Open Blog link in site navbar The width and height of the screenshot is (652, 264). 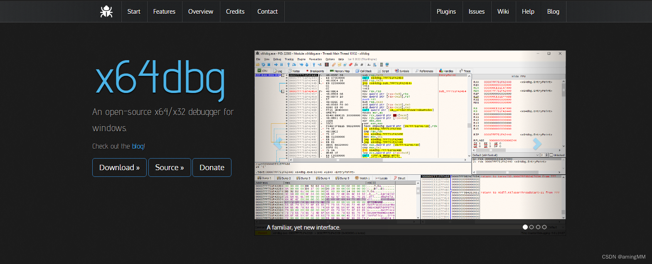(553, 11)
